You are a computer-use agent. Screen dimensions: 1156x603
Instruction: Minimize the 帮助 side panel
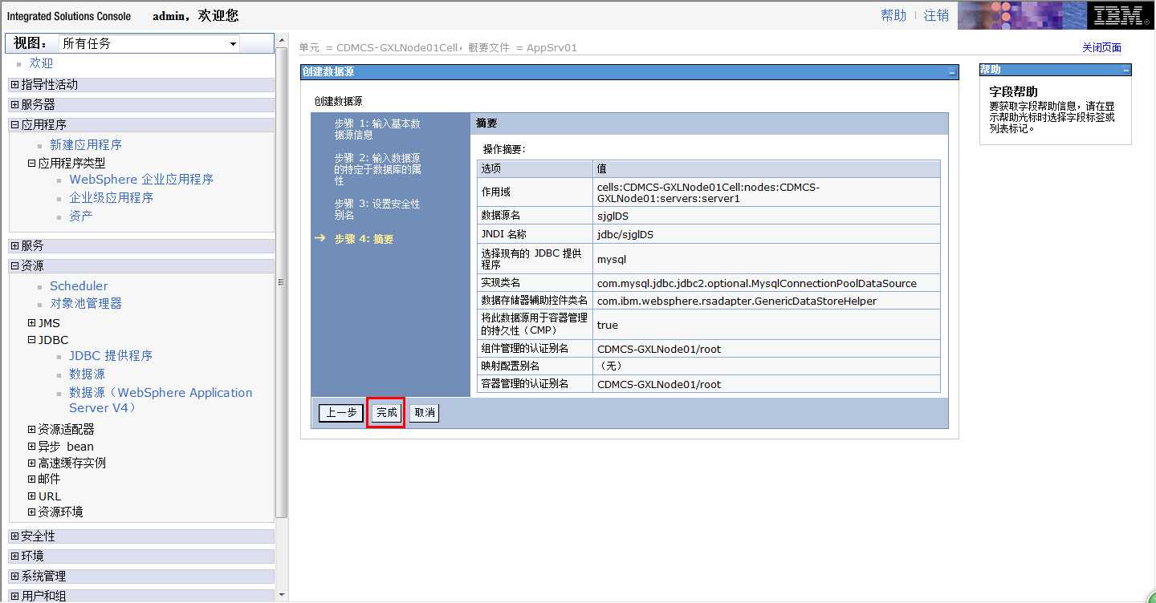click(1125, 71)
